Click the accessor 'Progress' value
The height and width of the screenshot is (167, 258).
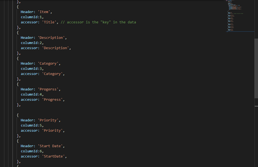pos(53,99)
